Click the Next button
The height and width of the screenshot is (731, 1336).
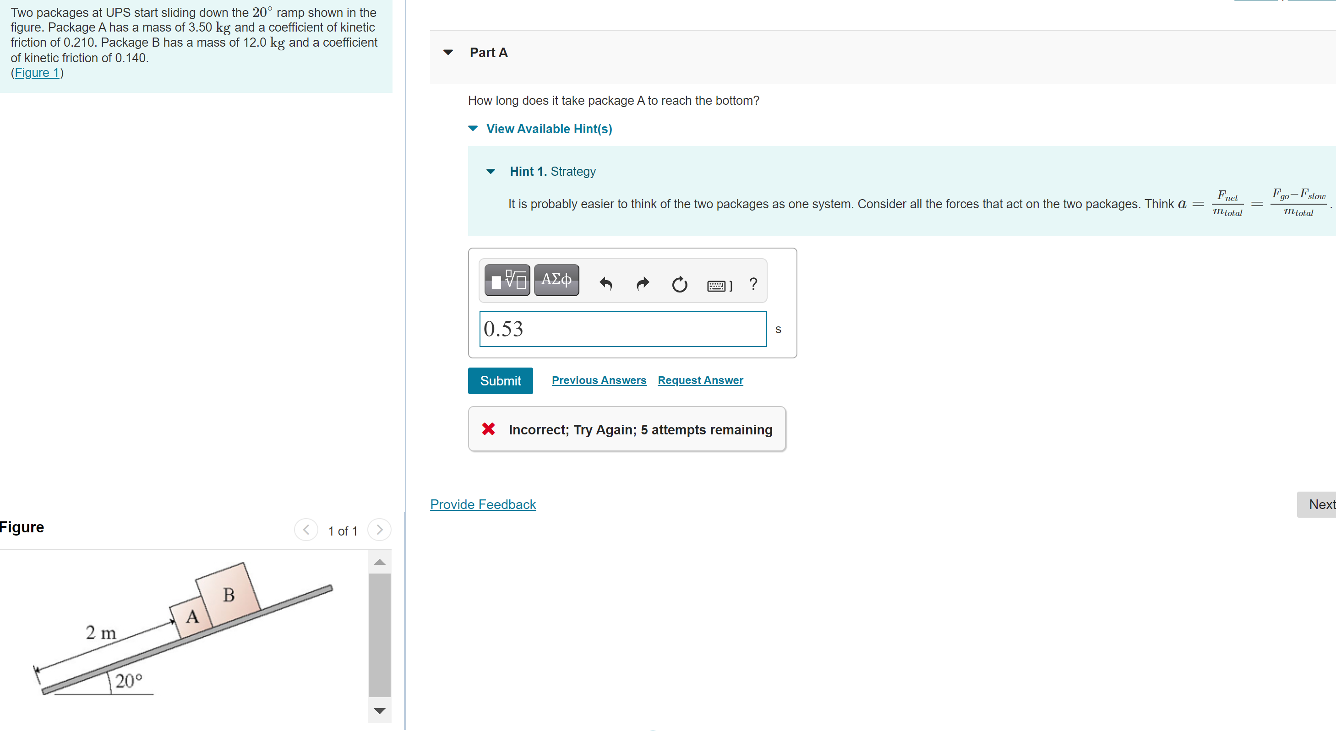(x=1320, y=504)
